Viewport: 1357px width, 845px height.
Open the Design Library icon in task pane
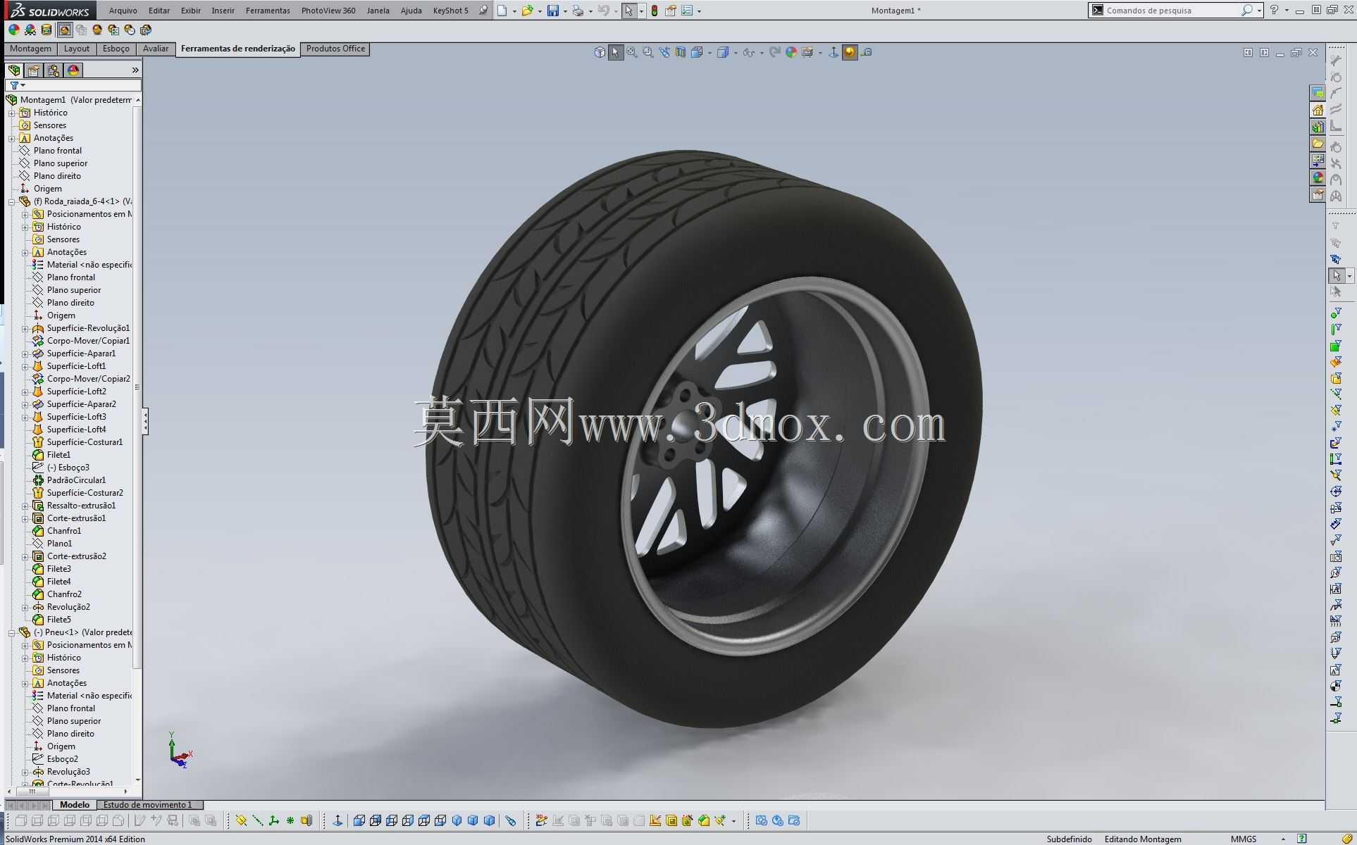tap(1318, 127)
